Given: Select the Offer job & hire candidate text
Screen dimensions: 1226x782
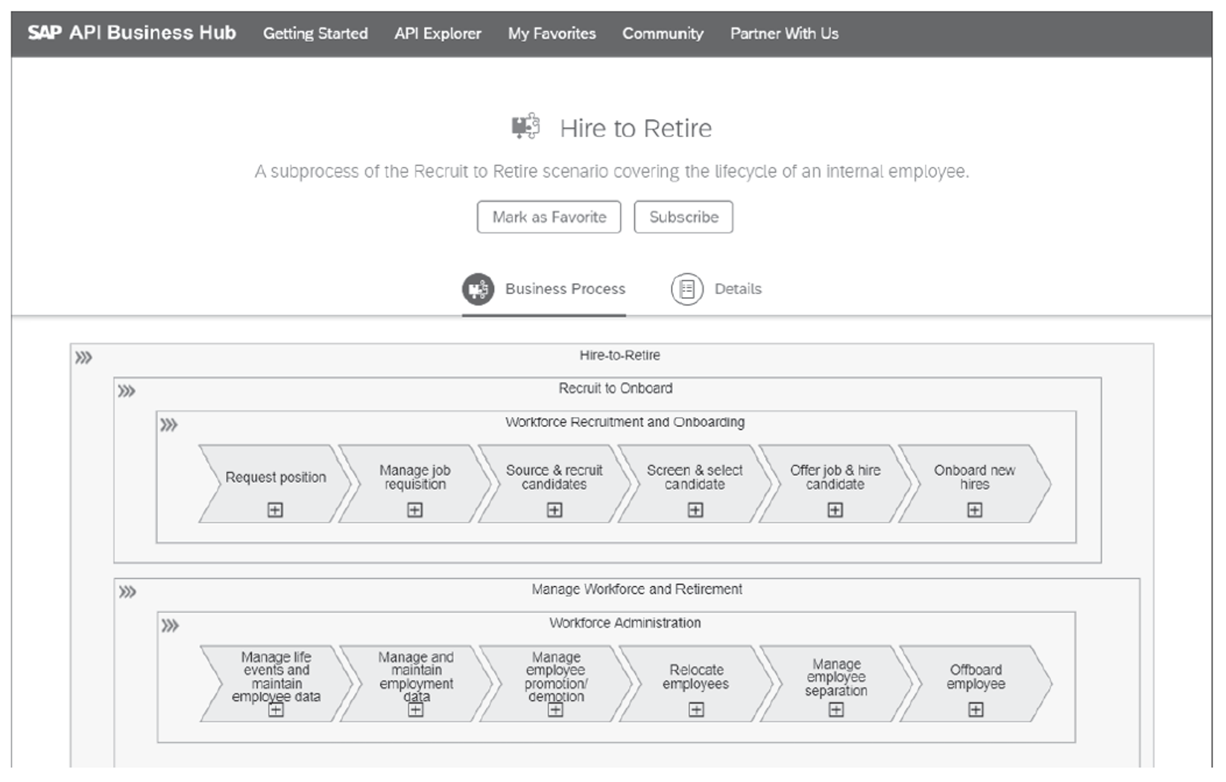Looking at the screenshot, I should [x=835, y=477].
